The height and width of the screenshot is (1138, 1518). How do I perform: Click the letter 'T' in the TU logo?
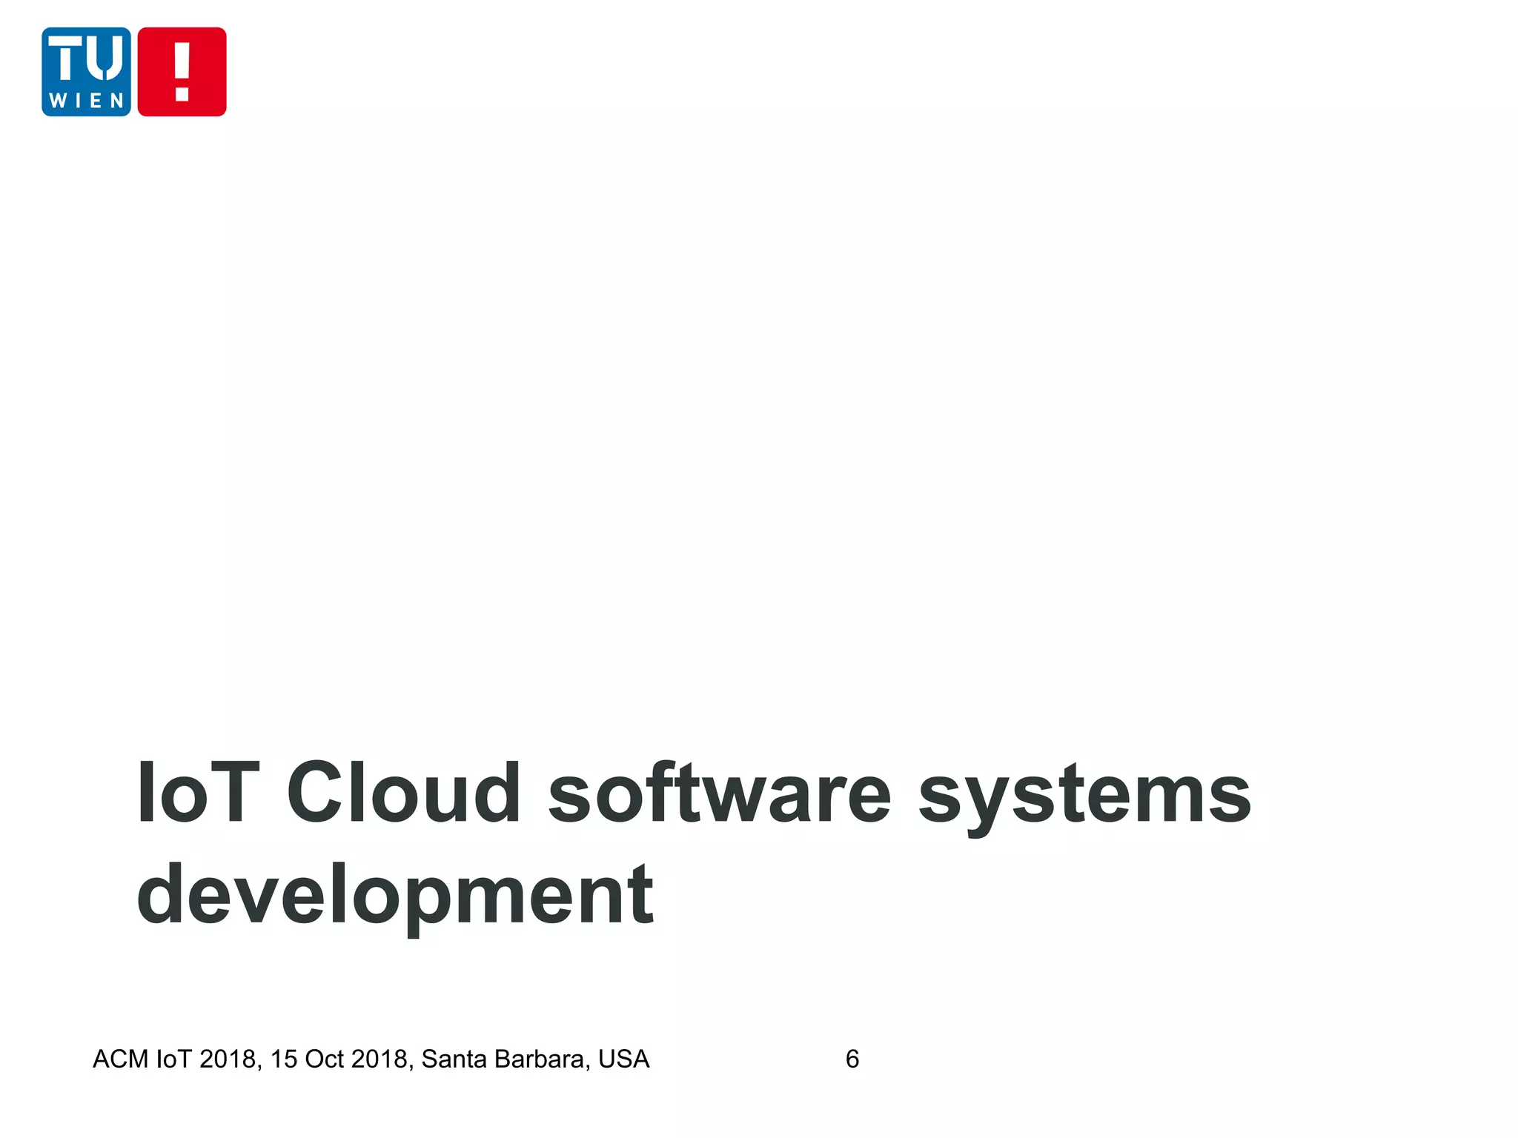(x=66, y=59)
